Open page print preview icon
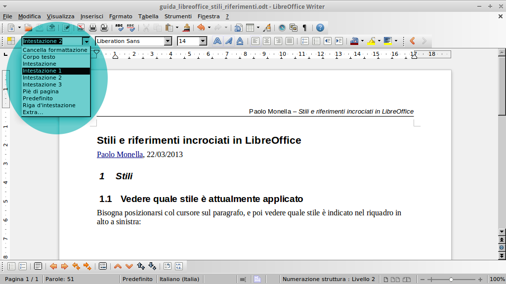 (104, 28)
